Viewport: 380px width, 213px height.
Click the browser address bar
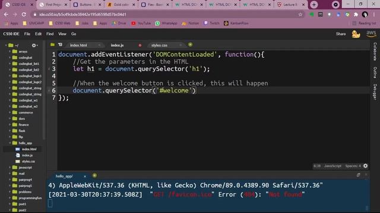click(x=167, y=14)
